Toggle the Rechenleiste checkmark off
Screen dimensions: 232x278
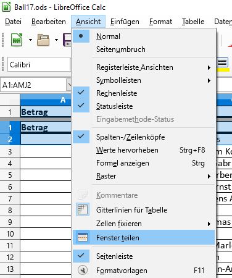[x=143, y=93]
